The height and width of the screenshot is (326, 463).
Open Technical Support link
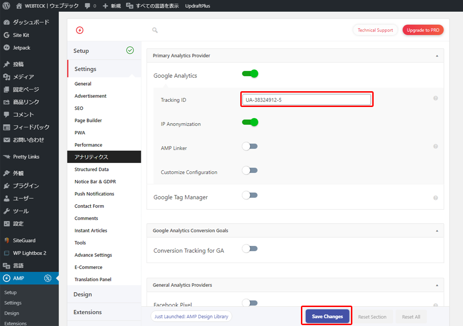375,30
